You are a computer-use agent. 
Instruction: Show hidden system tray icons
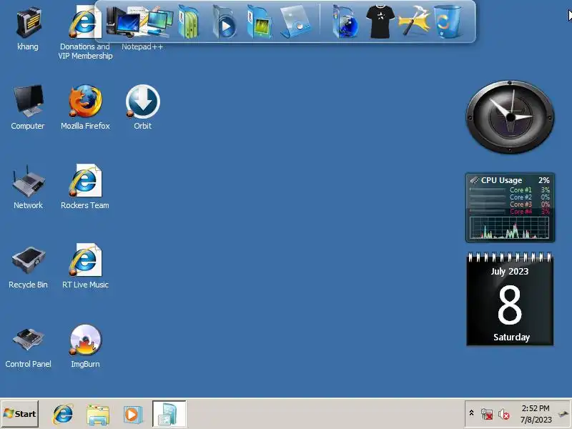tap(471, 413)
